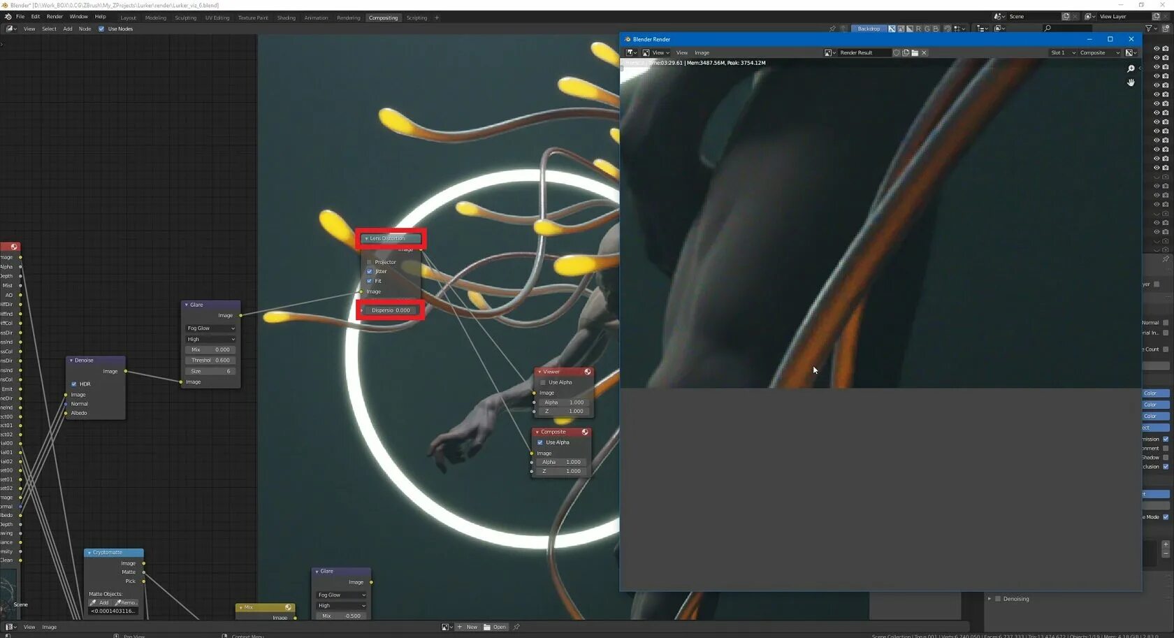Uncheck Fit in Lens Distortion node
The image size is (1174, 638).
(370, 281)
